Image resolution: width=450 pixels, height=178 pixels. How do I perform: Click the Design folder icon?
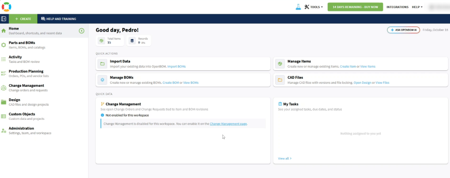pos(3,102)
